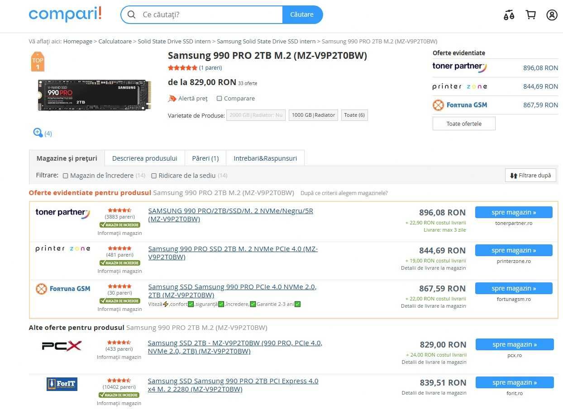Viewport: 563px width, 410px height.
Task: Open the product comparison scale icon
Action: point(509,15)
